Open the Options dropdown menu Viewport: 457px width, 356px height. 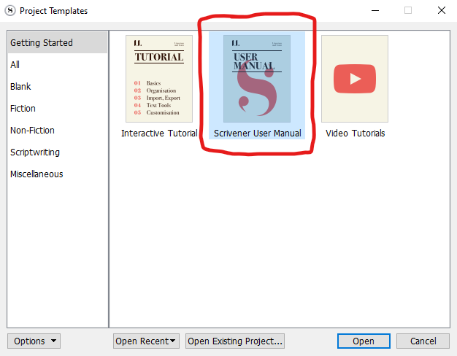[34, 341]
